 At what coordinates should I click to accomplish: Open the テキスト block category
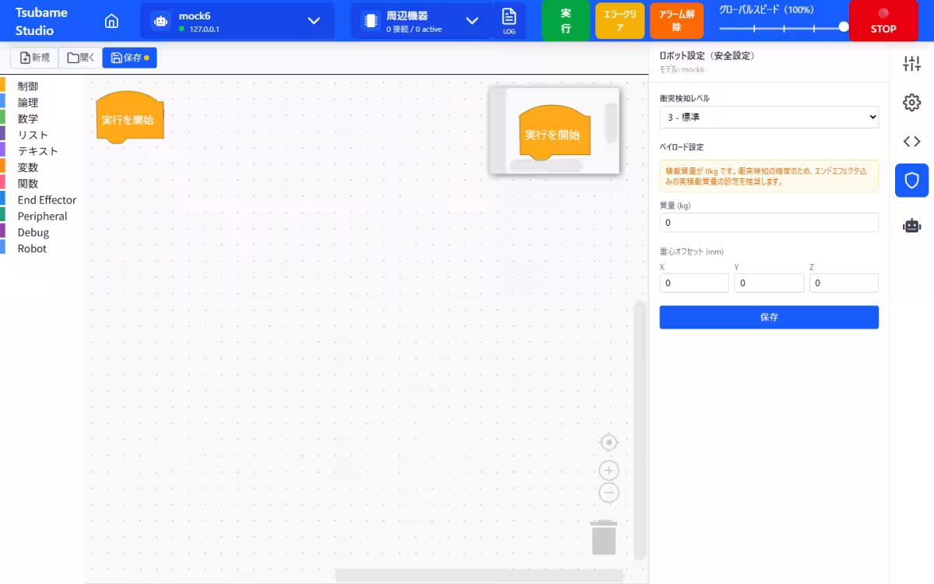[x=37, y=151]
